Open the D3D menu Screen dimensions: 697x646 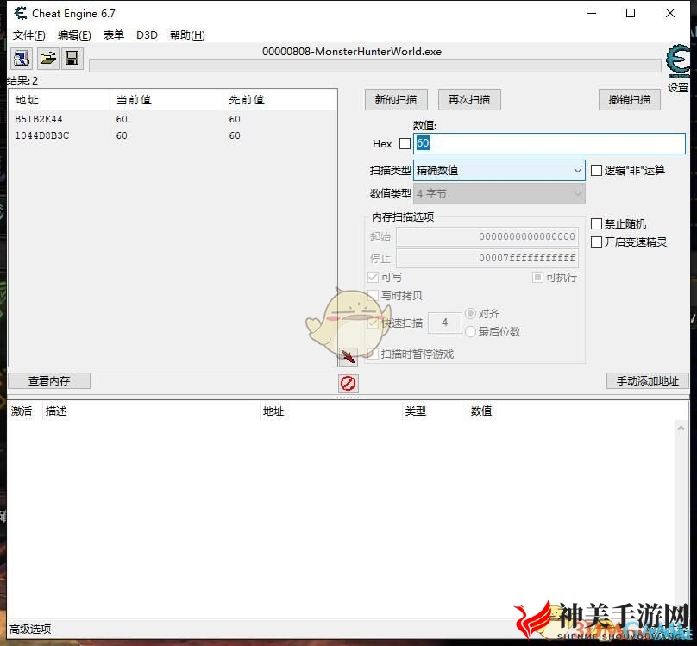[147, 35]
